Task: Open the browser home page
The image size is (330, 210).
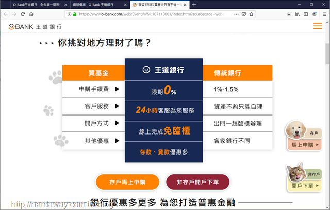Action: coord(31,14)
